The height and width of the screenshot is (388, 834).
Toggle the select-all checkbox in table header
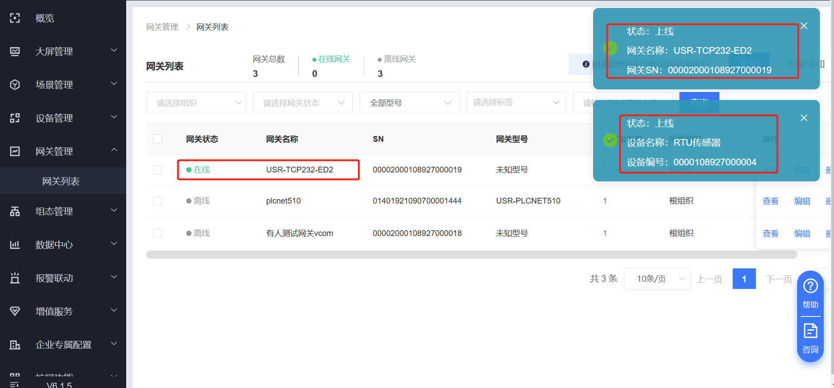click(157, 139)
